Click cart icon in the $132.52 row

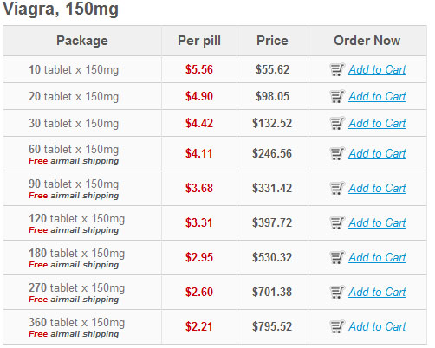[x=337, y=123]
